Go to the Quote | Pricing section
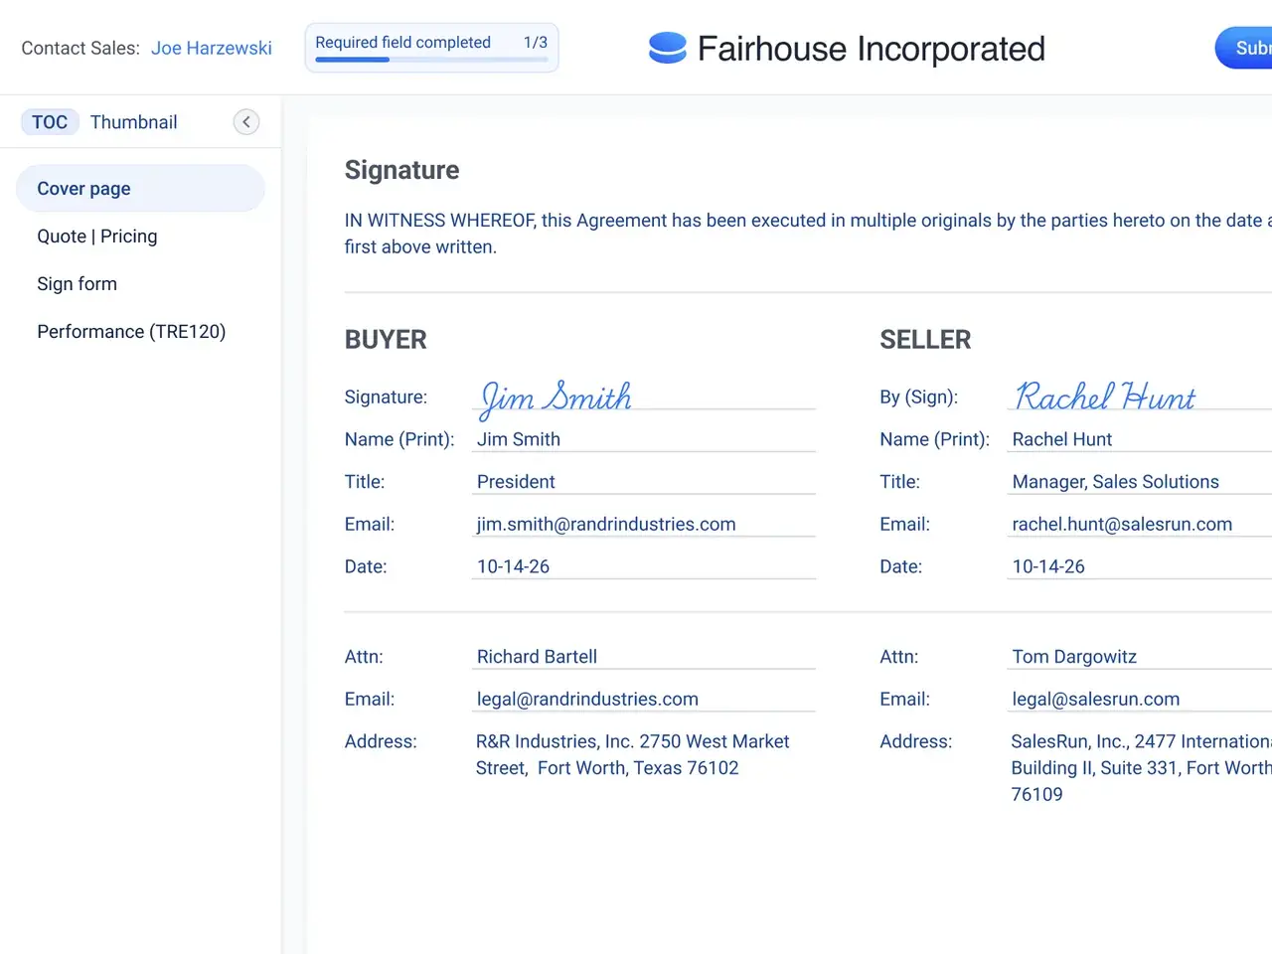The height and width of the screenshot is (954, 1272). pyautogui.click(x=97, y=237)
